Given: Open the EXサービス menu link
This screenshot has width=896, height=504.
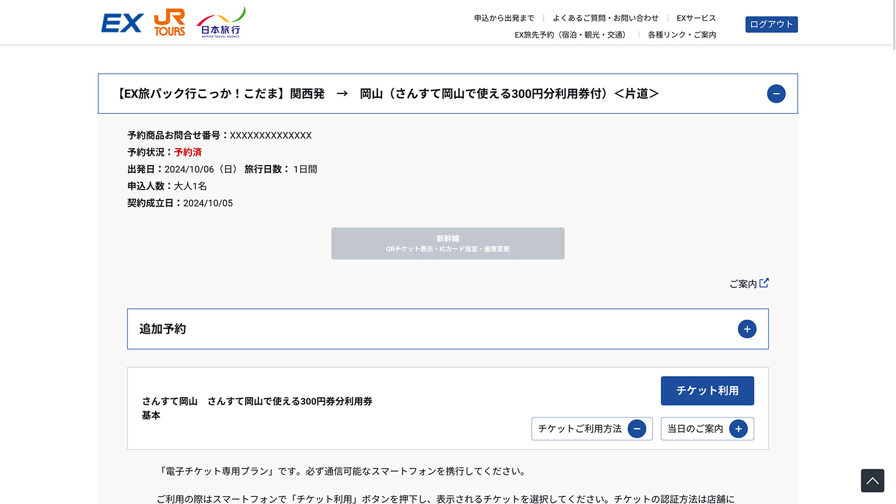Looking at the screenshot, I should click(696, 18).
